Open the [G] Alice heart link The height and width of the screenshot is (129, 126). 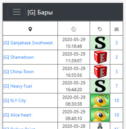click(17, 115)
